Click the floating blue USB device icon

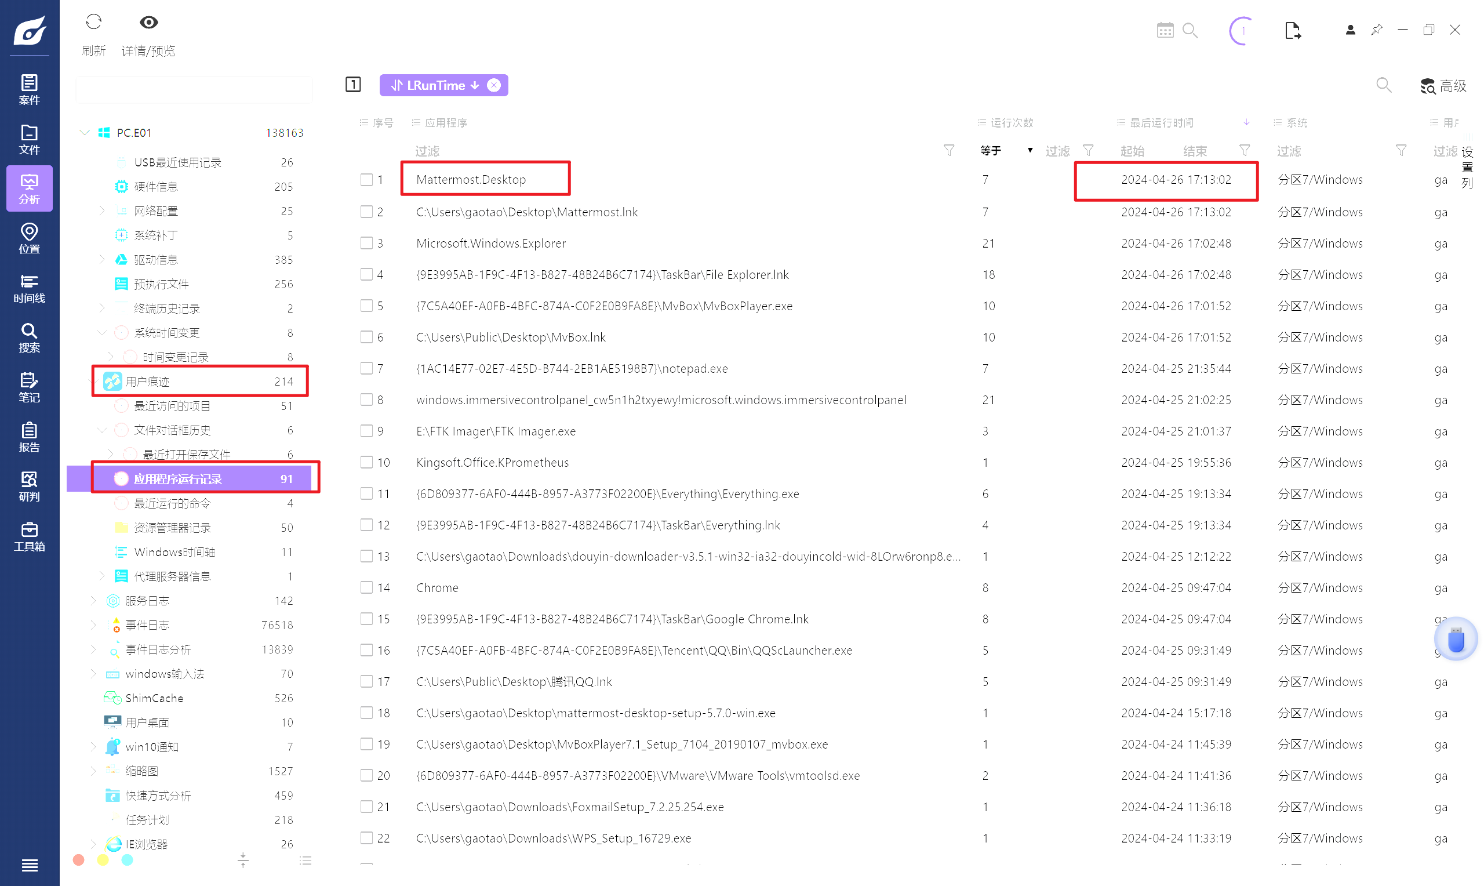click(1456, 640)
